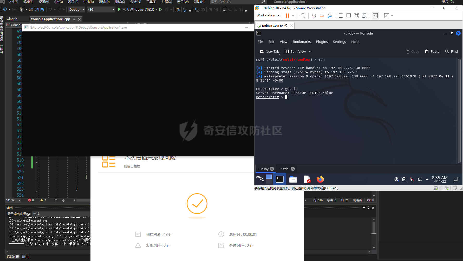463x261 pixels.
Task: Click the output panel vertical scrollbar thumb
Action: (374, 228)
